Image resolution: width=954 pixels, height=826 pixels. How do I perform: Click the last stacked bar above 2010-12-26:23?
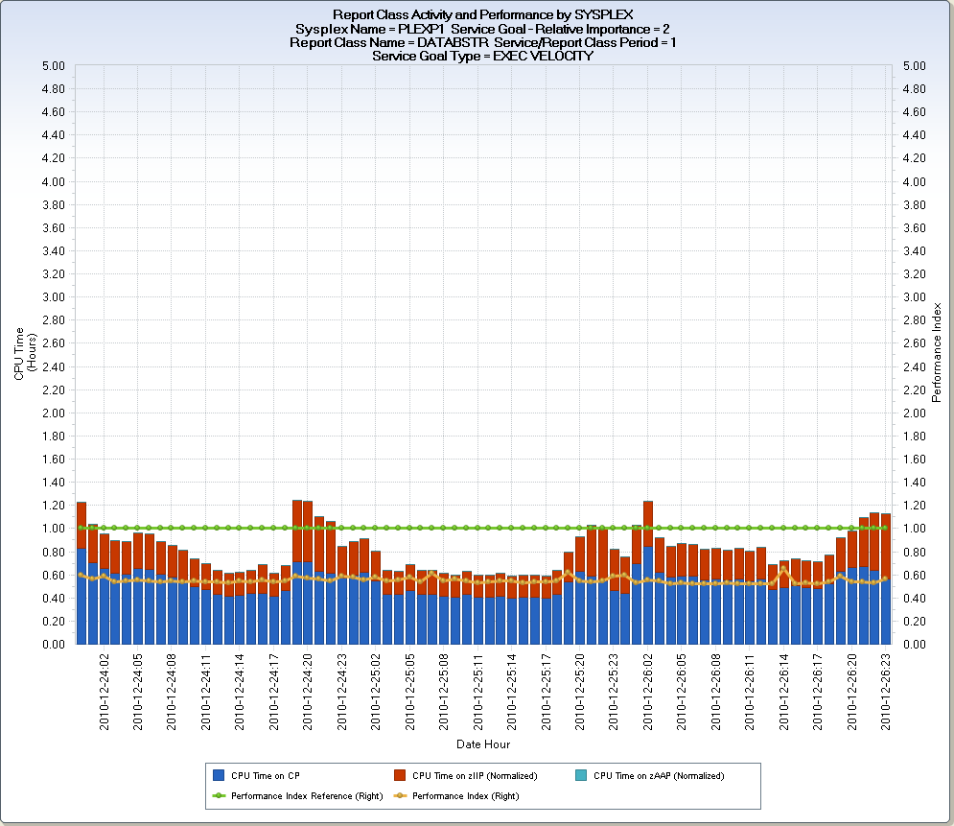click(x=886, y=578)
